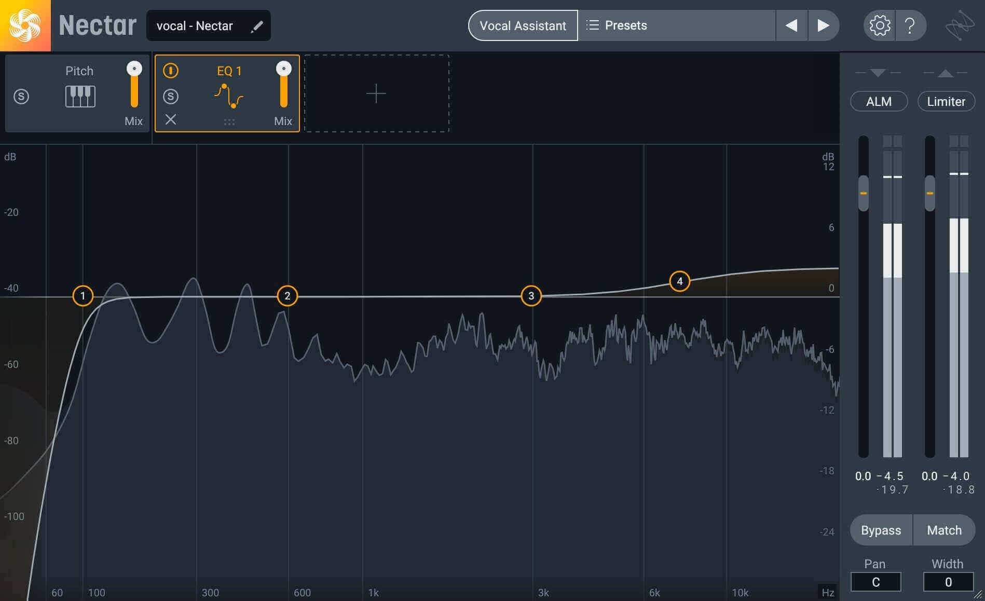Adjust the input gain fader
The width and height of the screenshot is (985, 601).
[x=864, y=193]
